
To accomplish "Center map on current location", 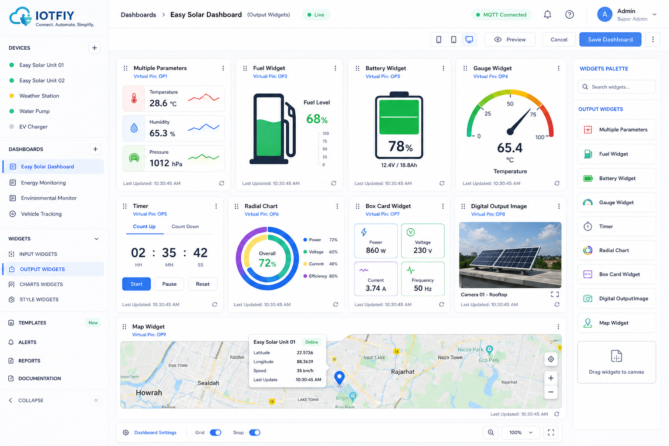I will pos(551,359).
